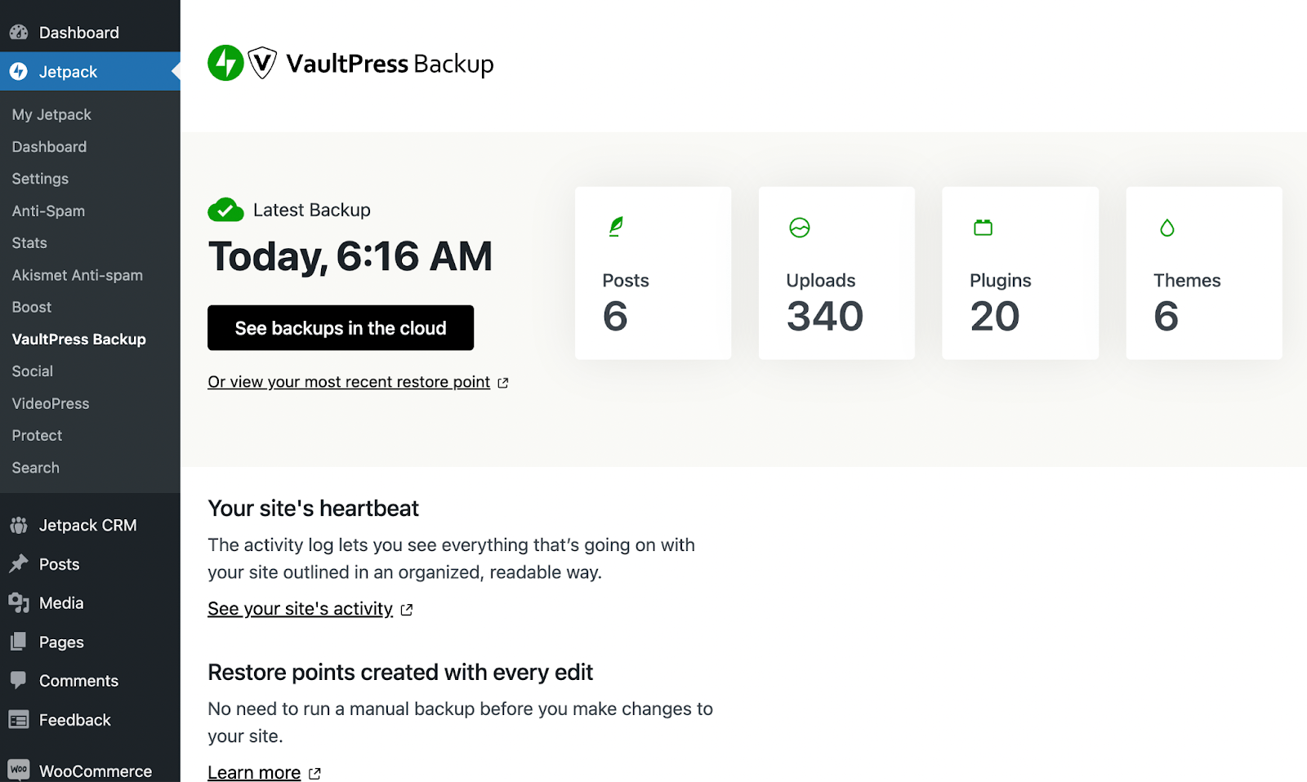The image size is (1307, 782).
Task: Click See backups in the cloud
Action: [340, 327]
